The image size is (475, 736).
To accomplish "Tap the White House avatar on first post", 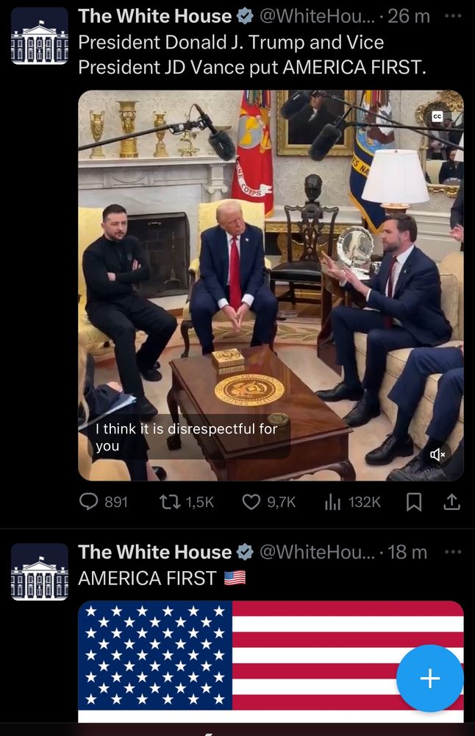I will (x=40, y=35).
